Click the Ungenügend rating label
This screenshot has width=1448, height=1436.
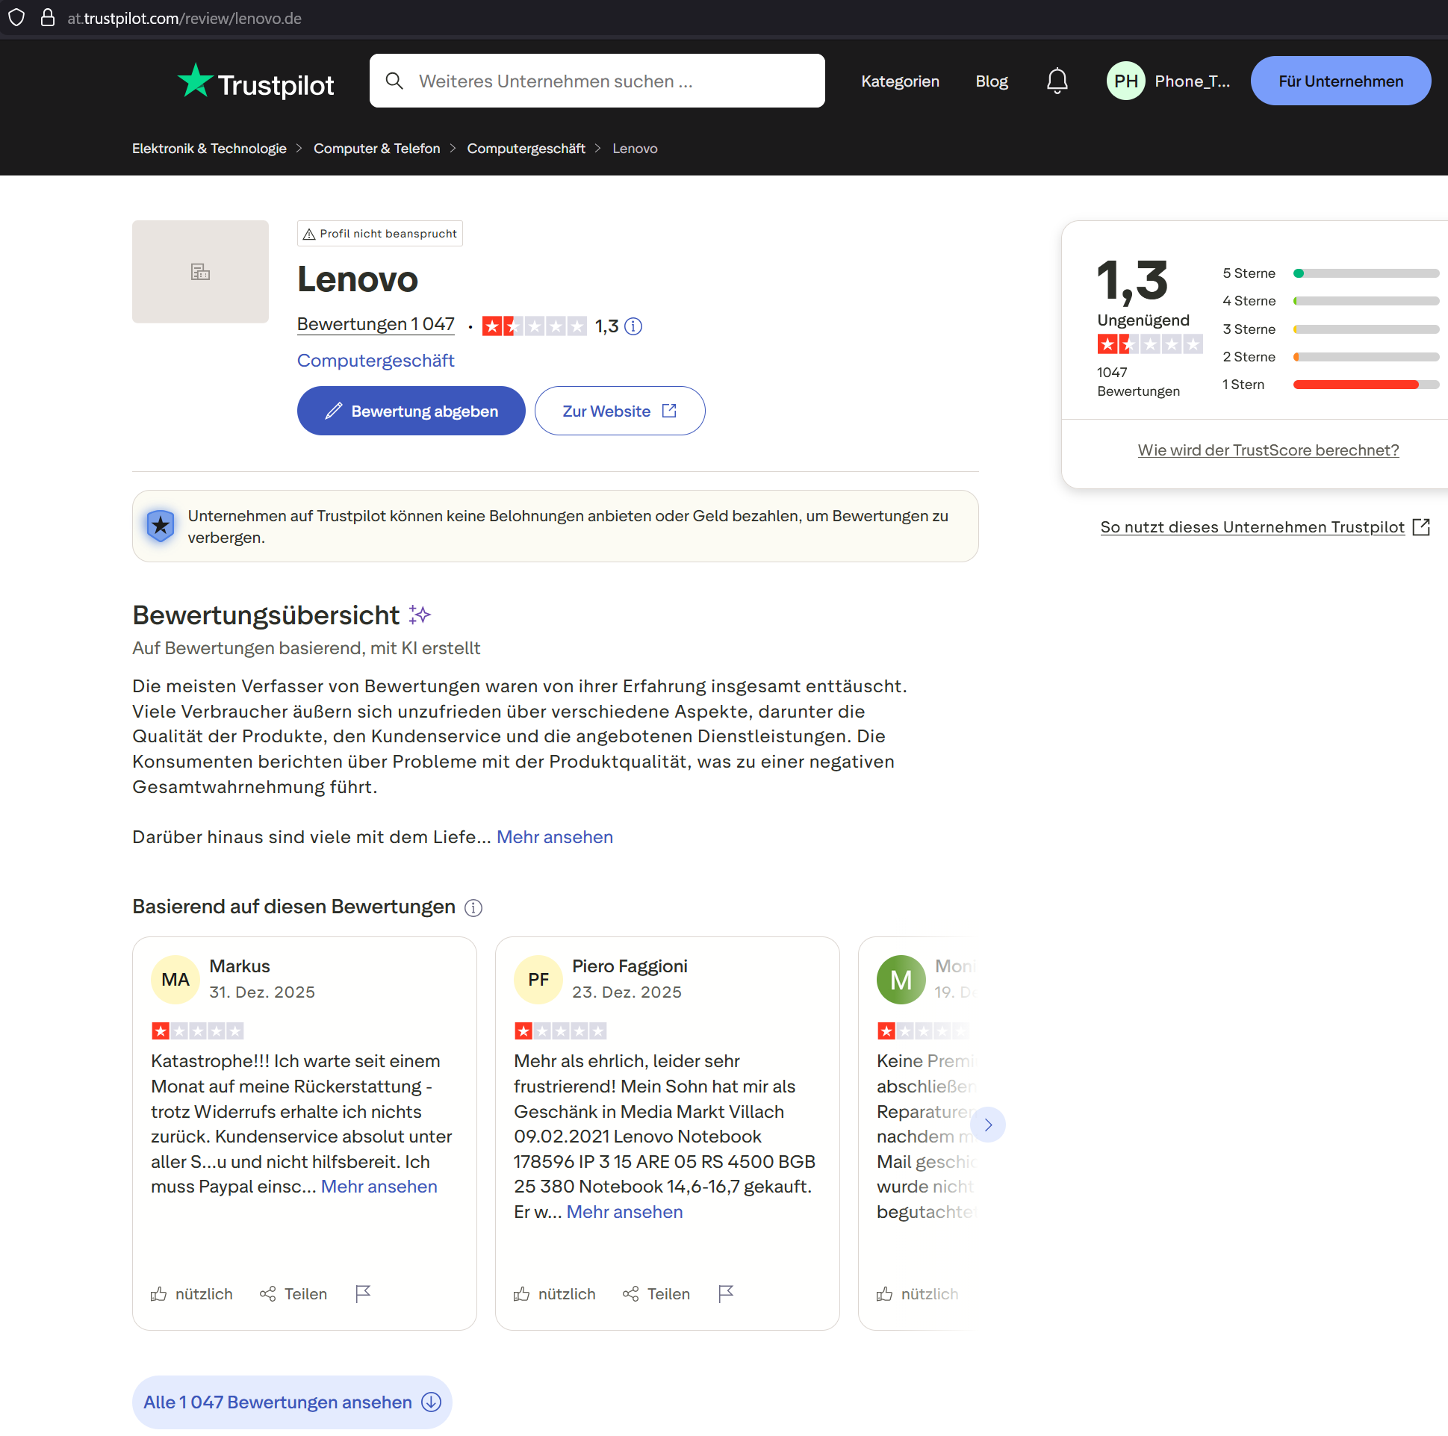(1143, 320)
